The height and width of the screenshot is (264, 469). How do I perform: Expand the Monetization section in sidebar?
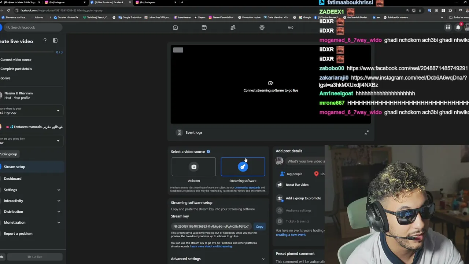coord(32,223)
